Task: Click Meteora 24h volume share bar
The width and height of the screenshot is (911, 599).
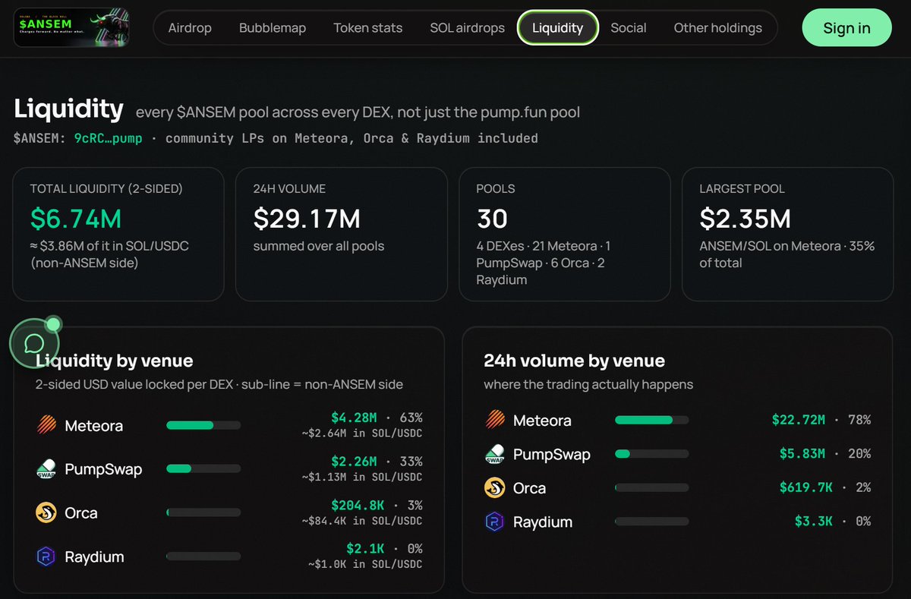Action: (x=651, y=420)
